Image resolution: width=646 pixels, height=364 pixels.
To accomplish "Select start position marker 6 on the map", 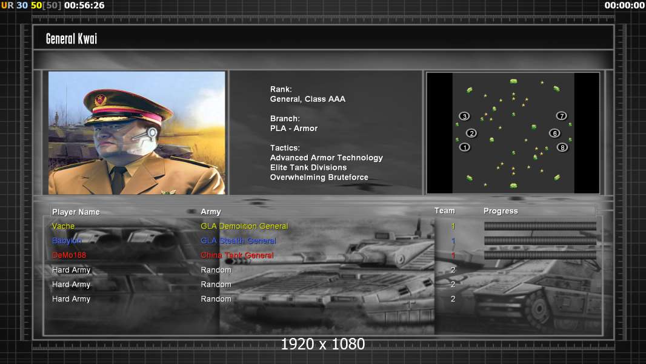I will coord(554,133).
